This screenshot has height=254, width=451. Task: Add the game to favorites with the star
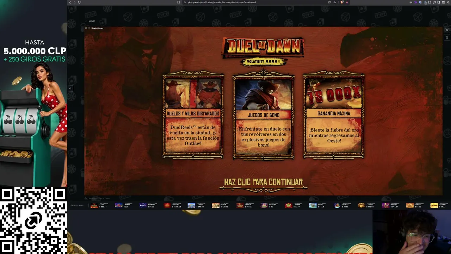tap(447, 37)
